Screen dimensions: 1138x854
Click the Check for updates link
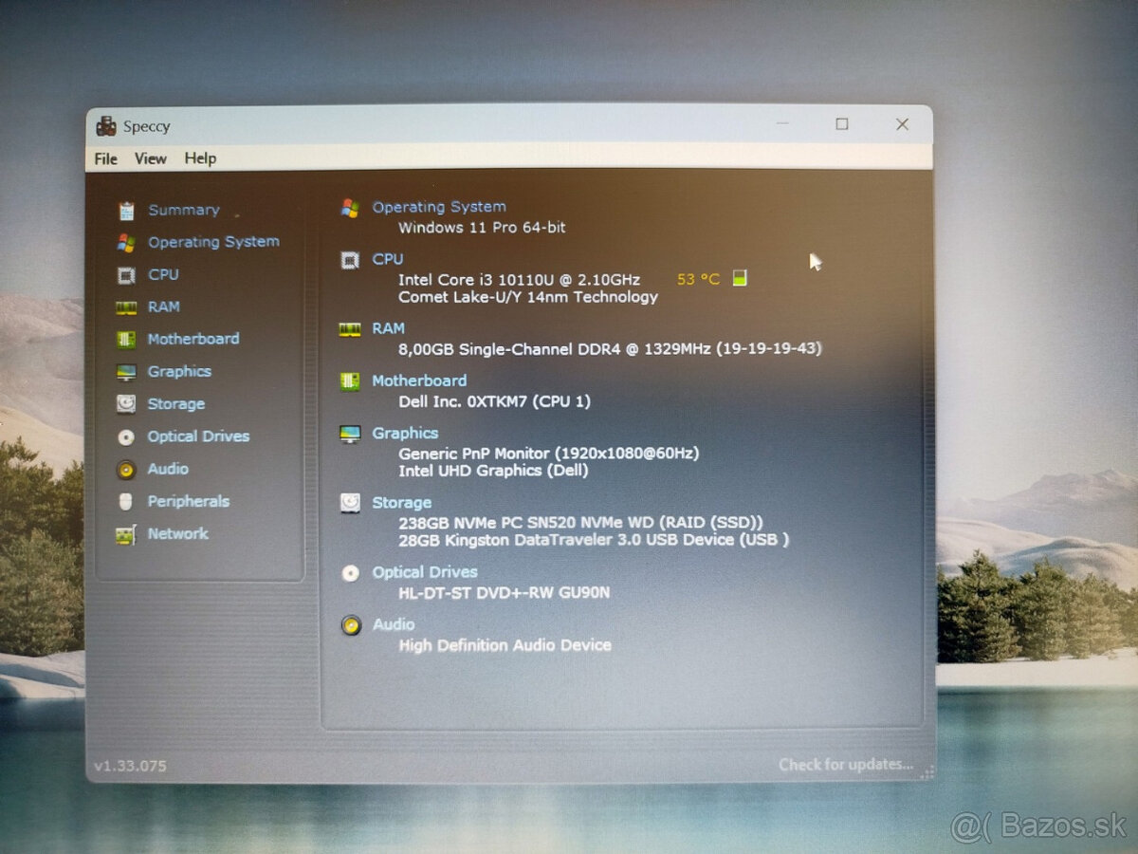coord(845,764)
